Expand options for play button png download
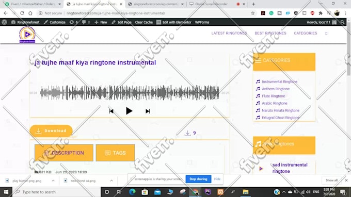 pyautogui.click(x=53, y=180)
